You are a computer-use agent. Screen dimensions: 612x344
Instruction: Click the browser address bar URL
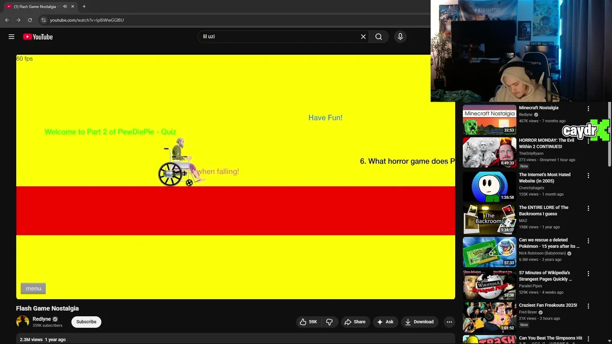point(87,20)
